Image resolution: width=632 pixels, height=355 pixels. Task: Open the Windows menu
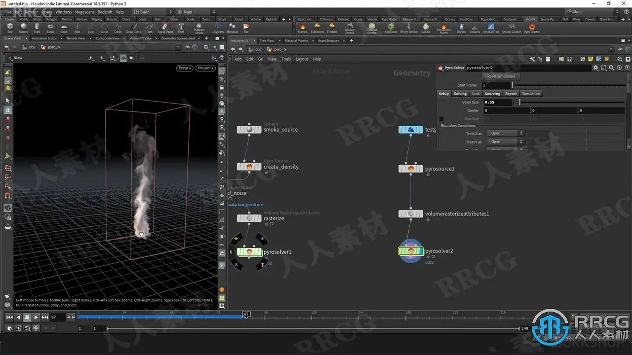click(x=63, y=12)
